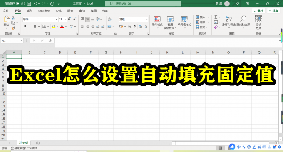283x152 pixels.
Task: Toggle the AutoSave (自动保存) switch
Action: 20,4
